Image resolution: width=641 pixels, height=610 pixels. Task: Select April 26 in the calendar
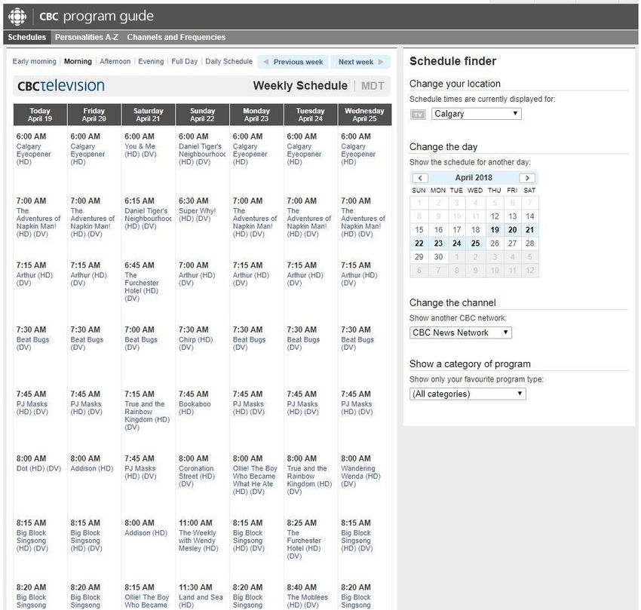tap(495, 244)
